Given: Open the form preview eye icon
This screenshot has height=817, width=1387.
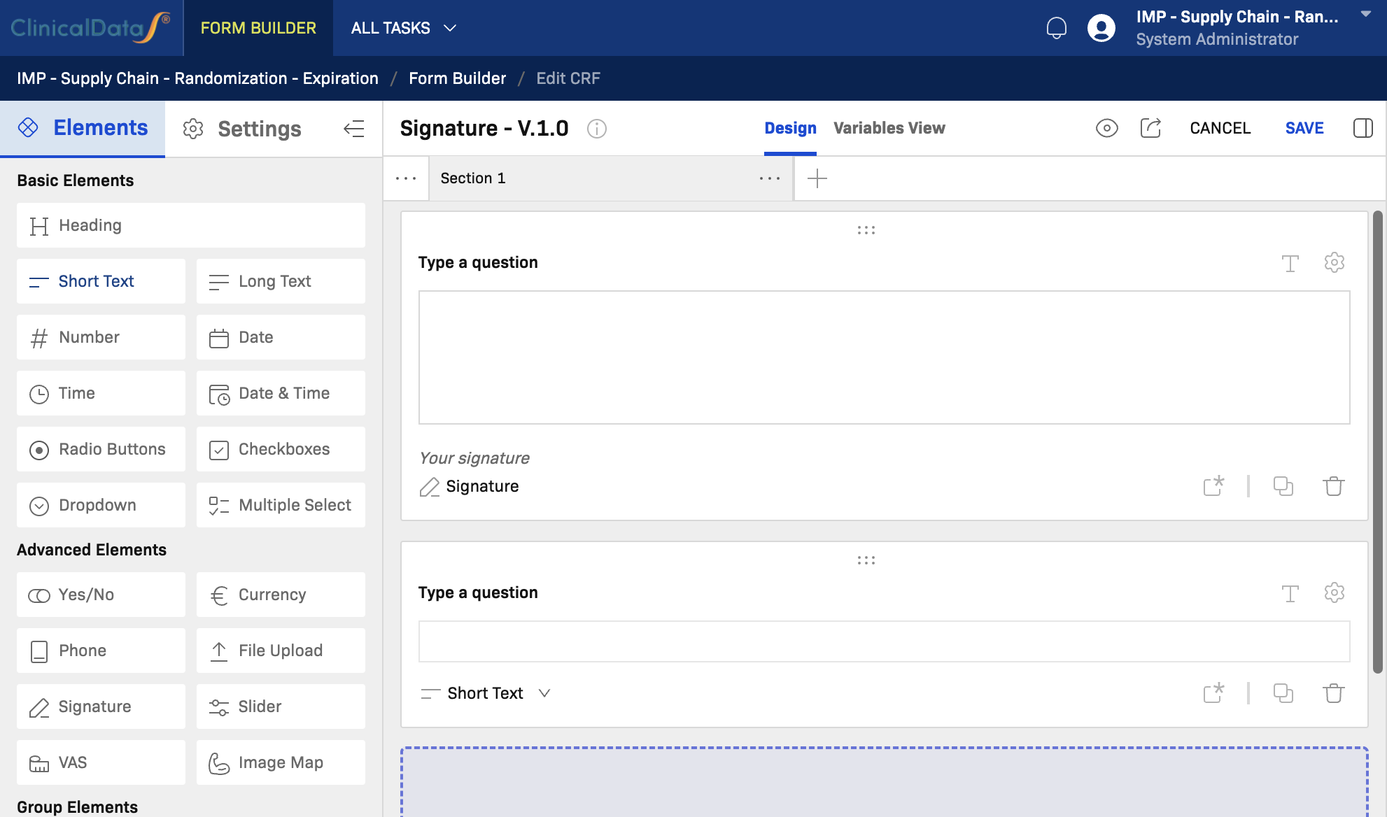Looking at the screenshot, I should (1106, 128).
